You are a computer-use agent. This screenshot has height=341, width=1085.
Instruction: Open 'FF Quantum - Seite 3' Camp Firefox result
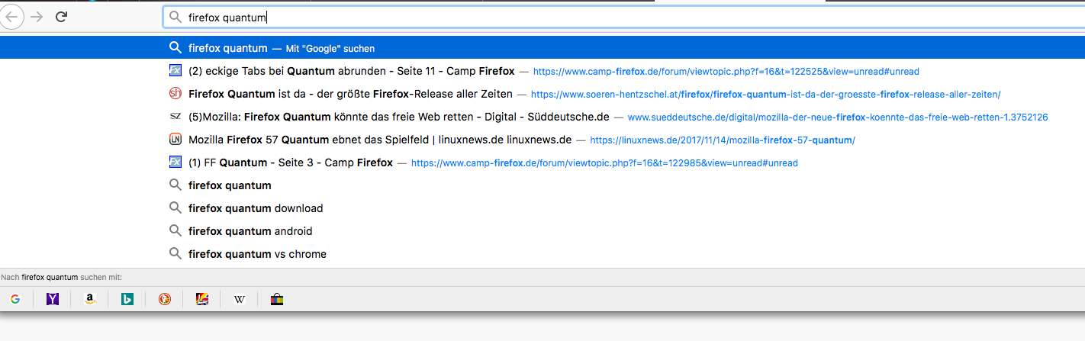tap(290, 162)
